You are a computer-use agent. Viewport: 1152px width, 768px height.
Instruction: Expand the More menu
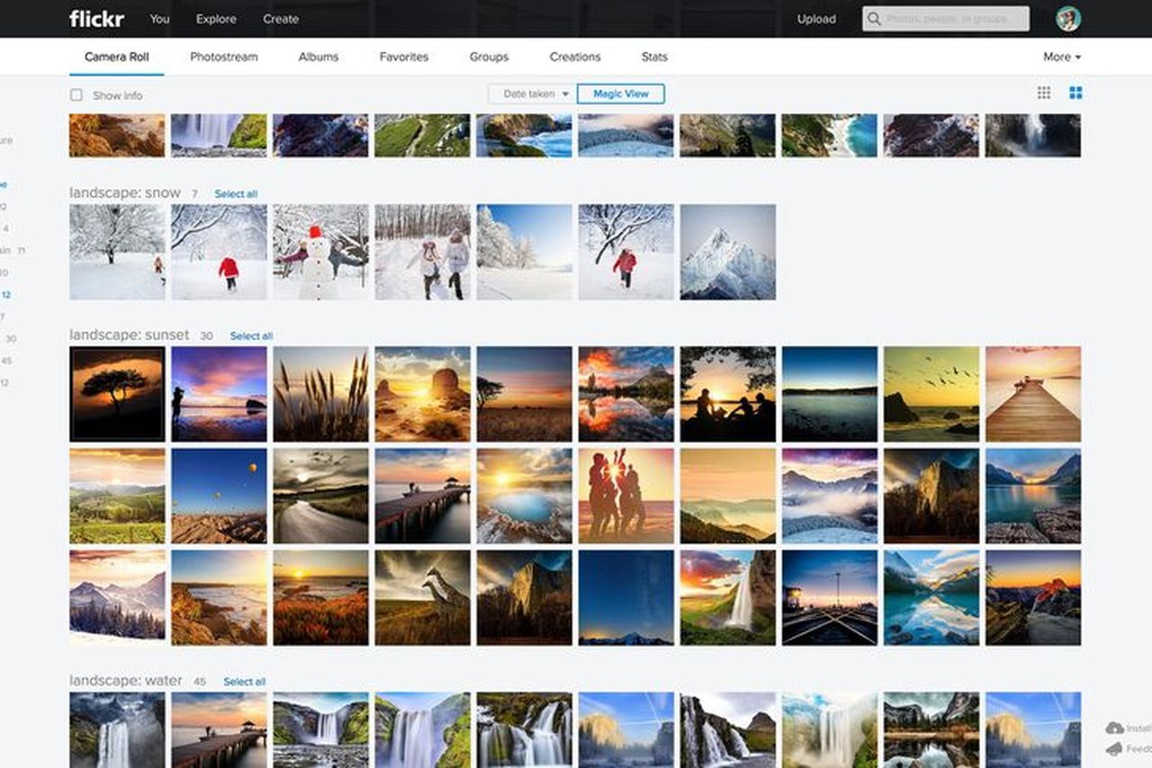[1062, 57]
